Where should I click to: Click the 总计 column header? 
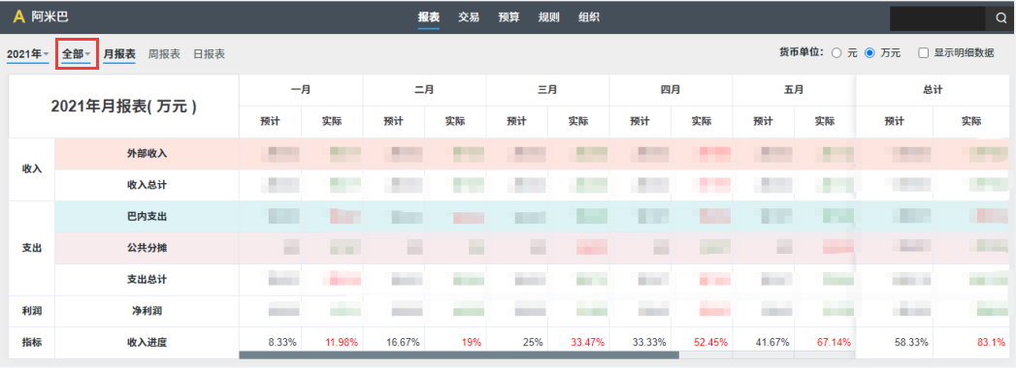tap(934, 90)
